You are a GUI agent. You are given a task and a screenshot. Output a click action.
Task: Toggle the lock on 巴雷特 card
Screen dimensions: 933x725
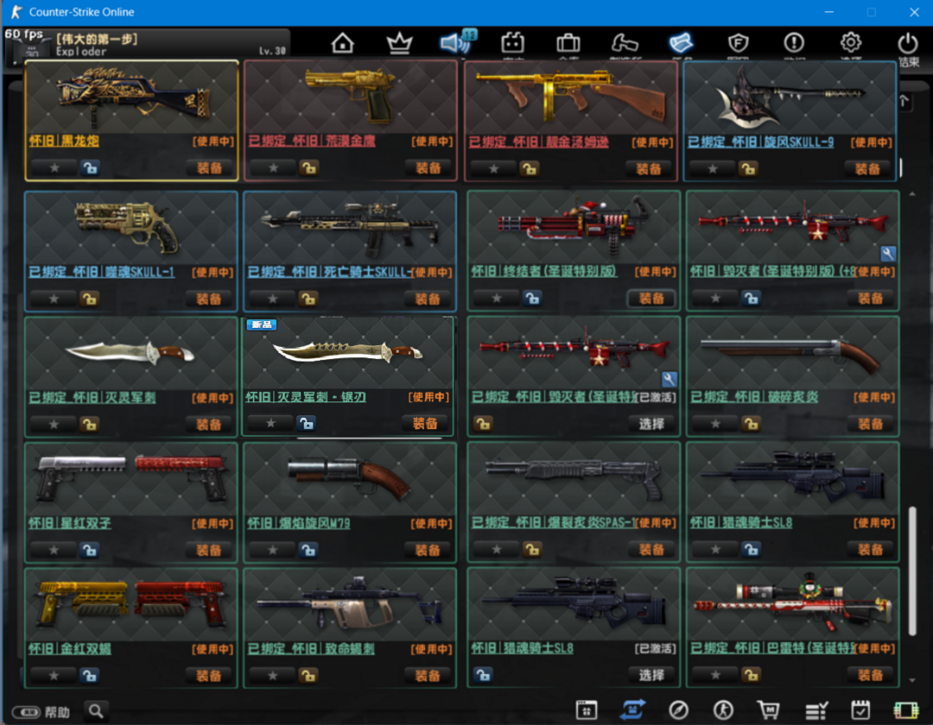(751, 675)
